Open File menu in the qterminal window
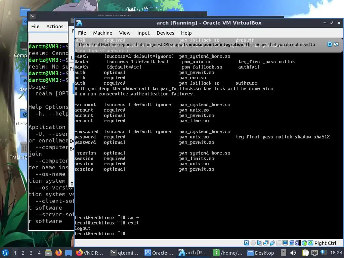 (x=35, y=27)
